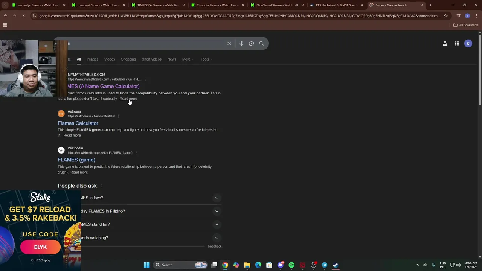Open Spotify from the taskbar
Screen dimensions: 482x271
(291, 265)
